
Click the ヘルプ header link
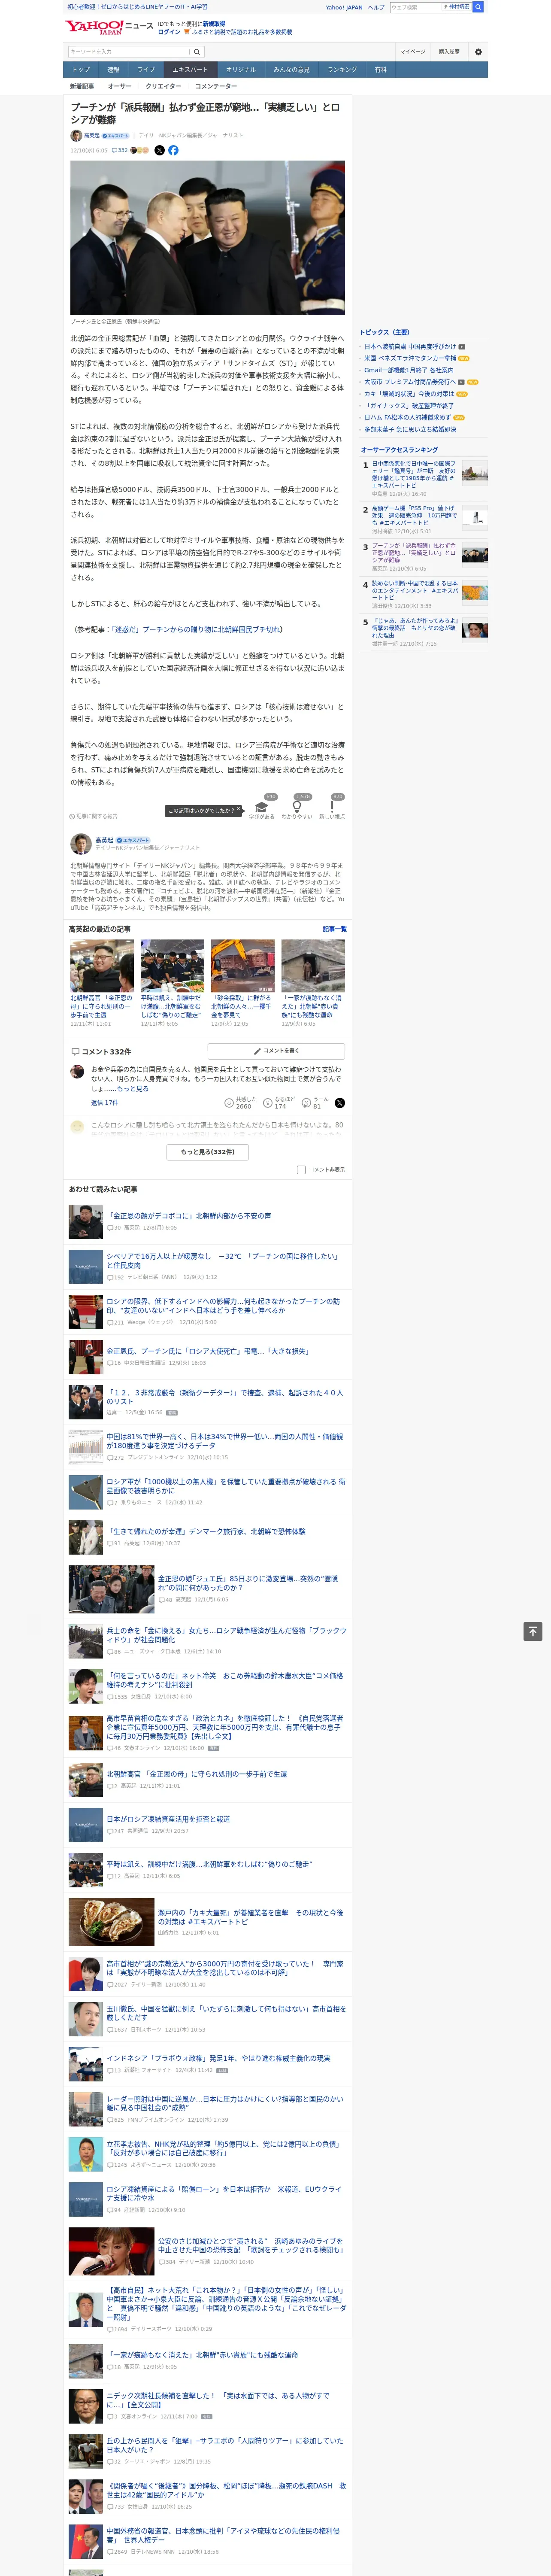376,7
